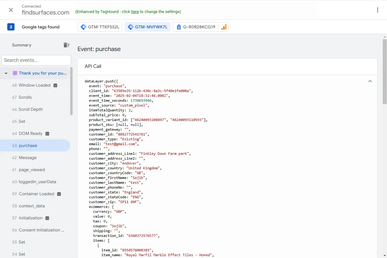The image size is (387, 258).
Task: Click the events list scrollbar thumb
Action: coord(71,91)
